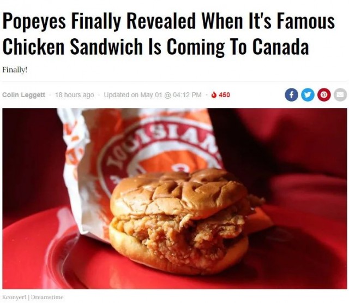Share article on Facebook icon
This screenshot has height=303, width=349.
292,94
